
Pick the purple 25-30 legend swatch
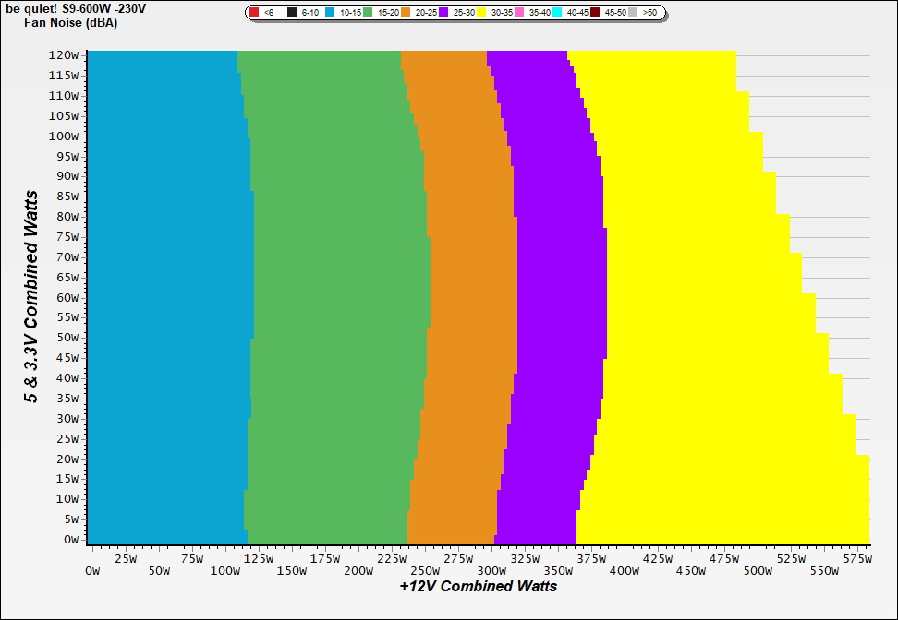click(443, 13)
